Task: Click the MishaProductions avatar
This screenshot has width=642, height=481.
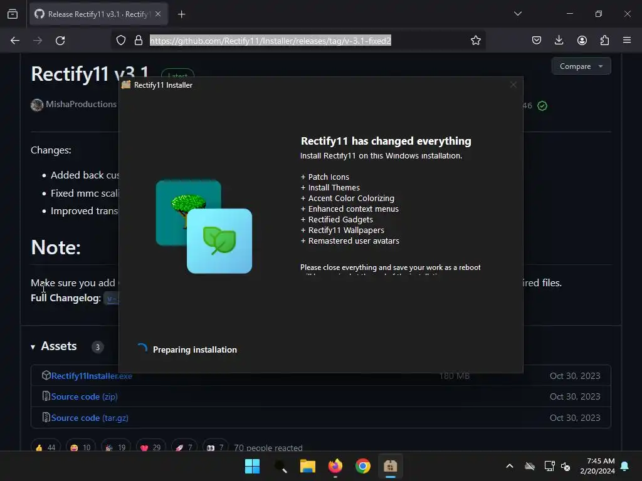Action: tap(37, 105)
